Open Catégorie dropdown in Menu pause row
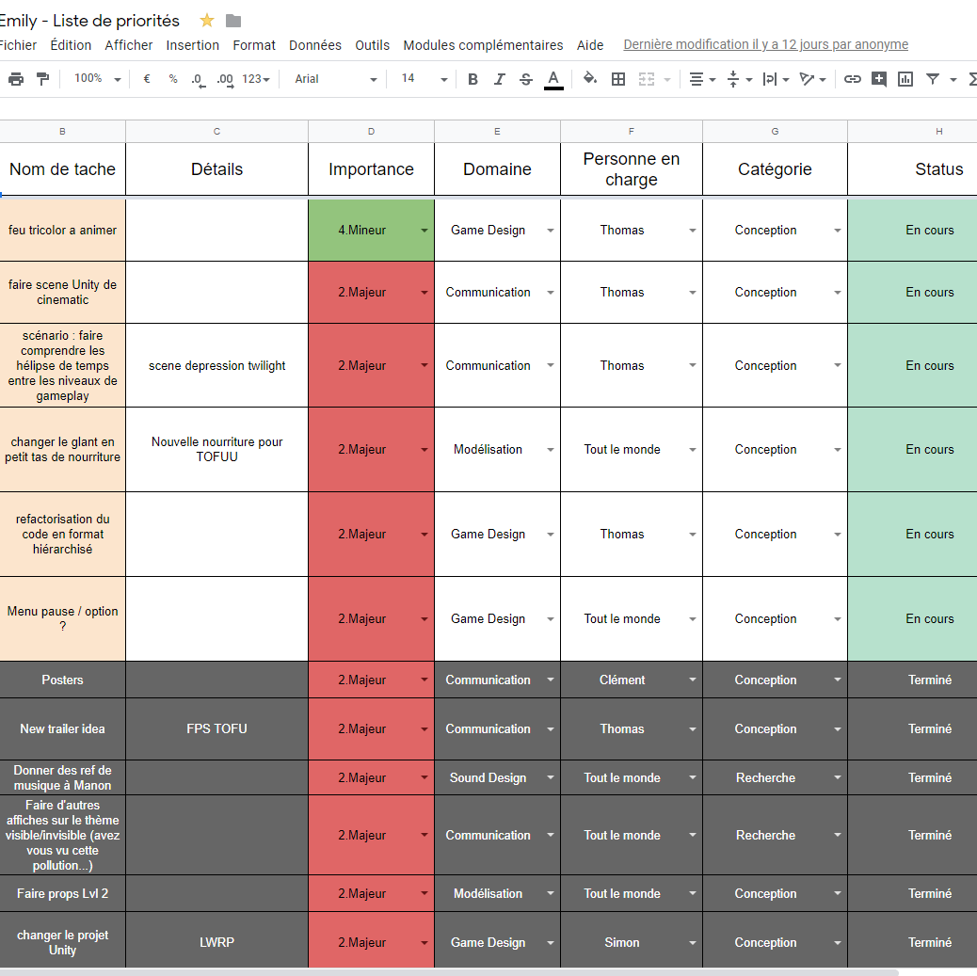This screenshot has width=977, height=976. (838, 619)
